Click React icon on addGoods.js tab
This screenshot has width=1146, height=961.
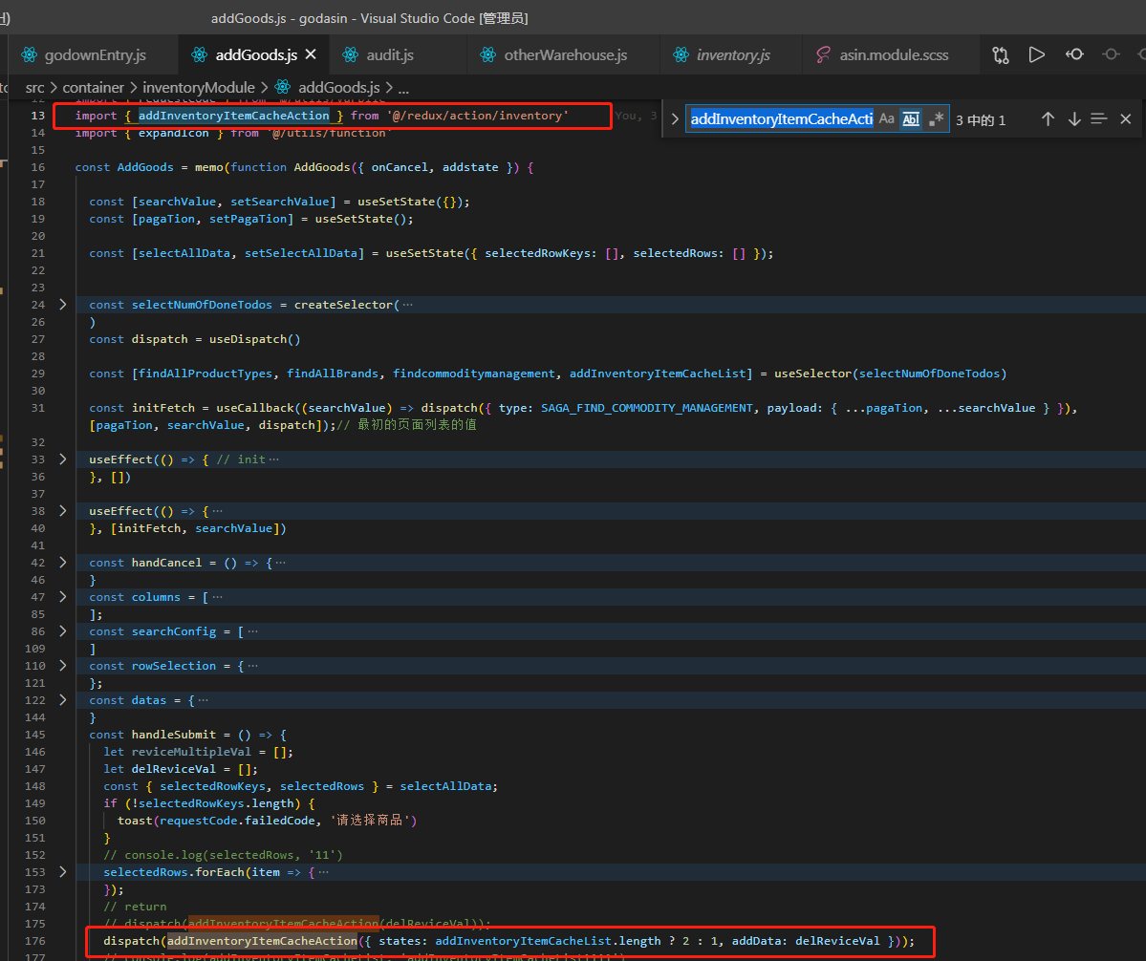click(x=199, y=54)
